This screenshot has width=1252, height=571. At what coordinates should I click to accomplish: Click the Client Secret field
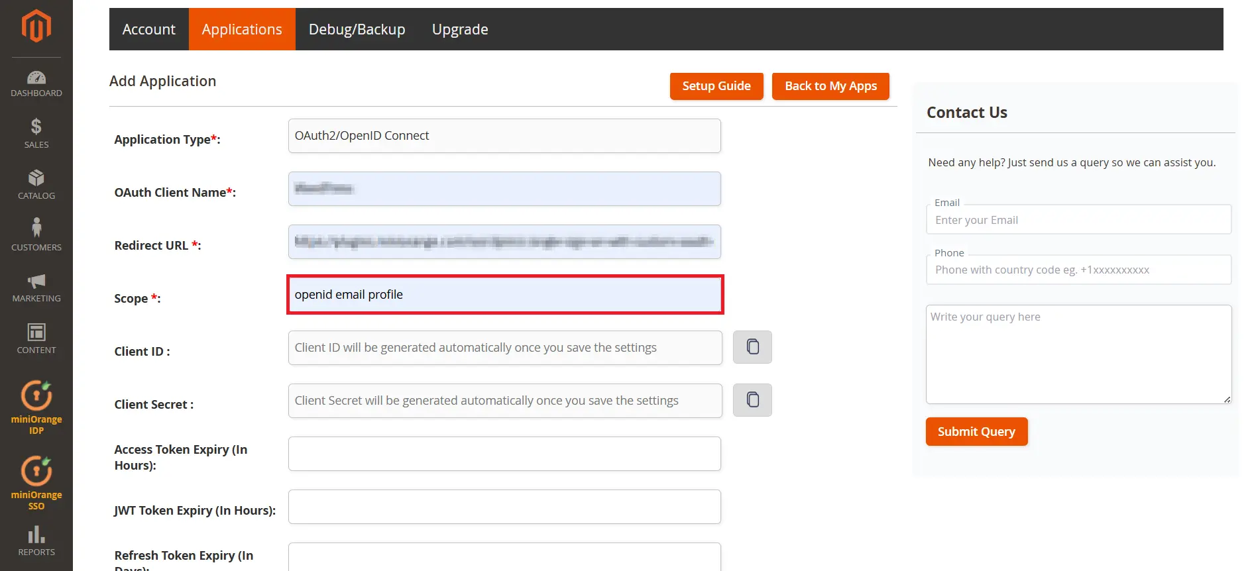505,401
